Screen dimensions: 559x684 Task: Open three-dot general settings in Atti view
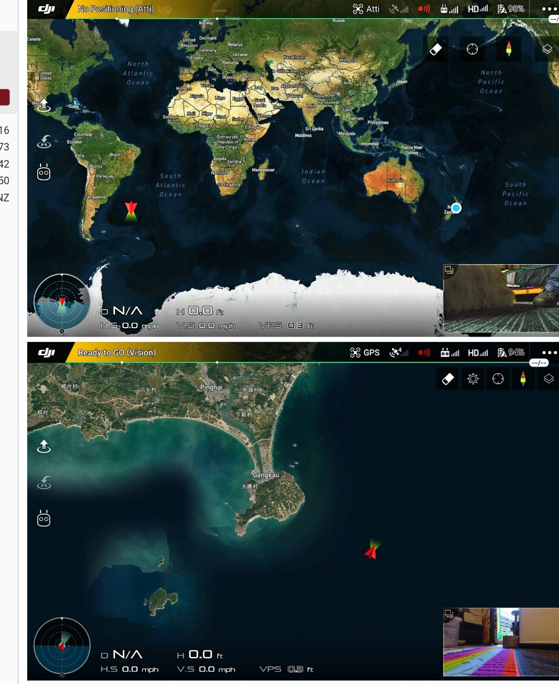(x=549, y=9)
